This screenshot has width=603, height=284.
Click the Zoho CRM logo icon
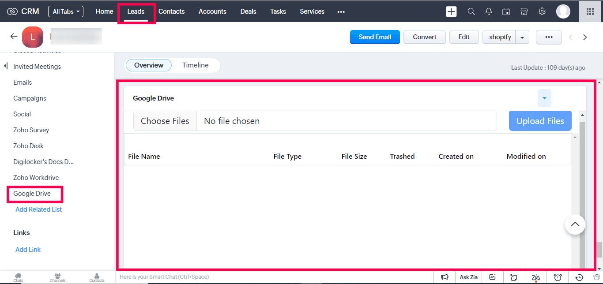(12, 11)
